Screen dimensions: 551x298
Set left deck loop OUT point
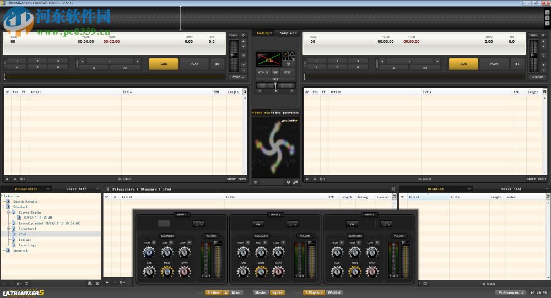click(125, 67)
